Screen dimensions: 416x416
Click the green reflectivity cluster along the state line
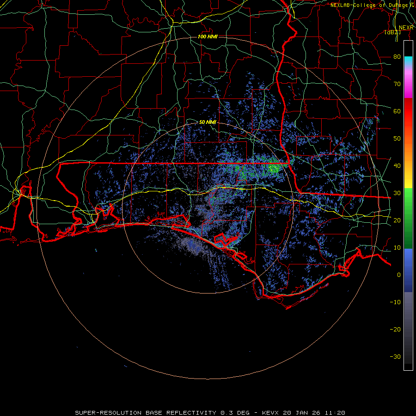point(273,167)
